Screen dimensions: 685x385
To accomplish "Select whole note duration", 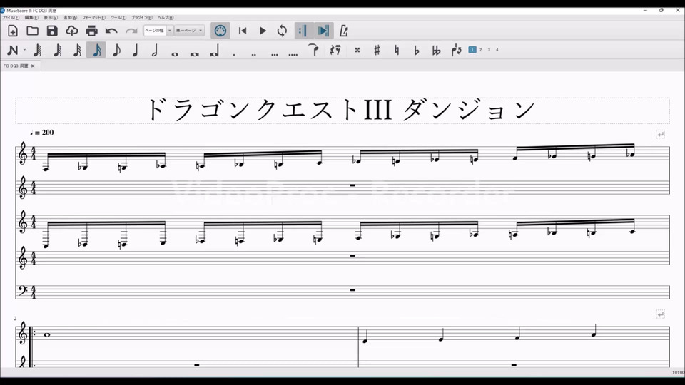I will tap(175, 54).
